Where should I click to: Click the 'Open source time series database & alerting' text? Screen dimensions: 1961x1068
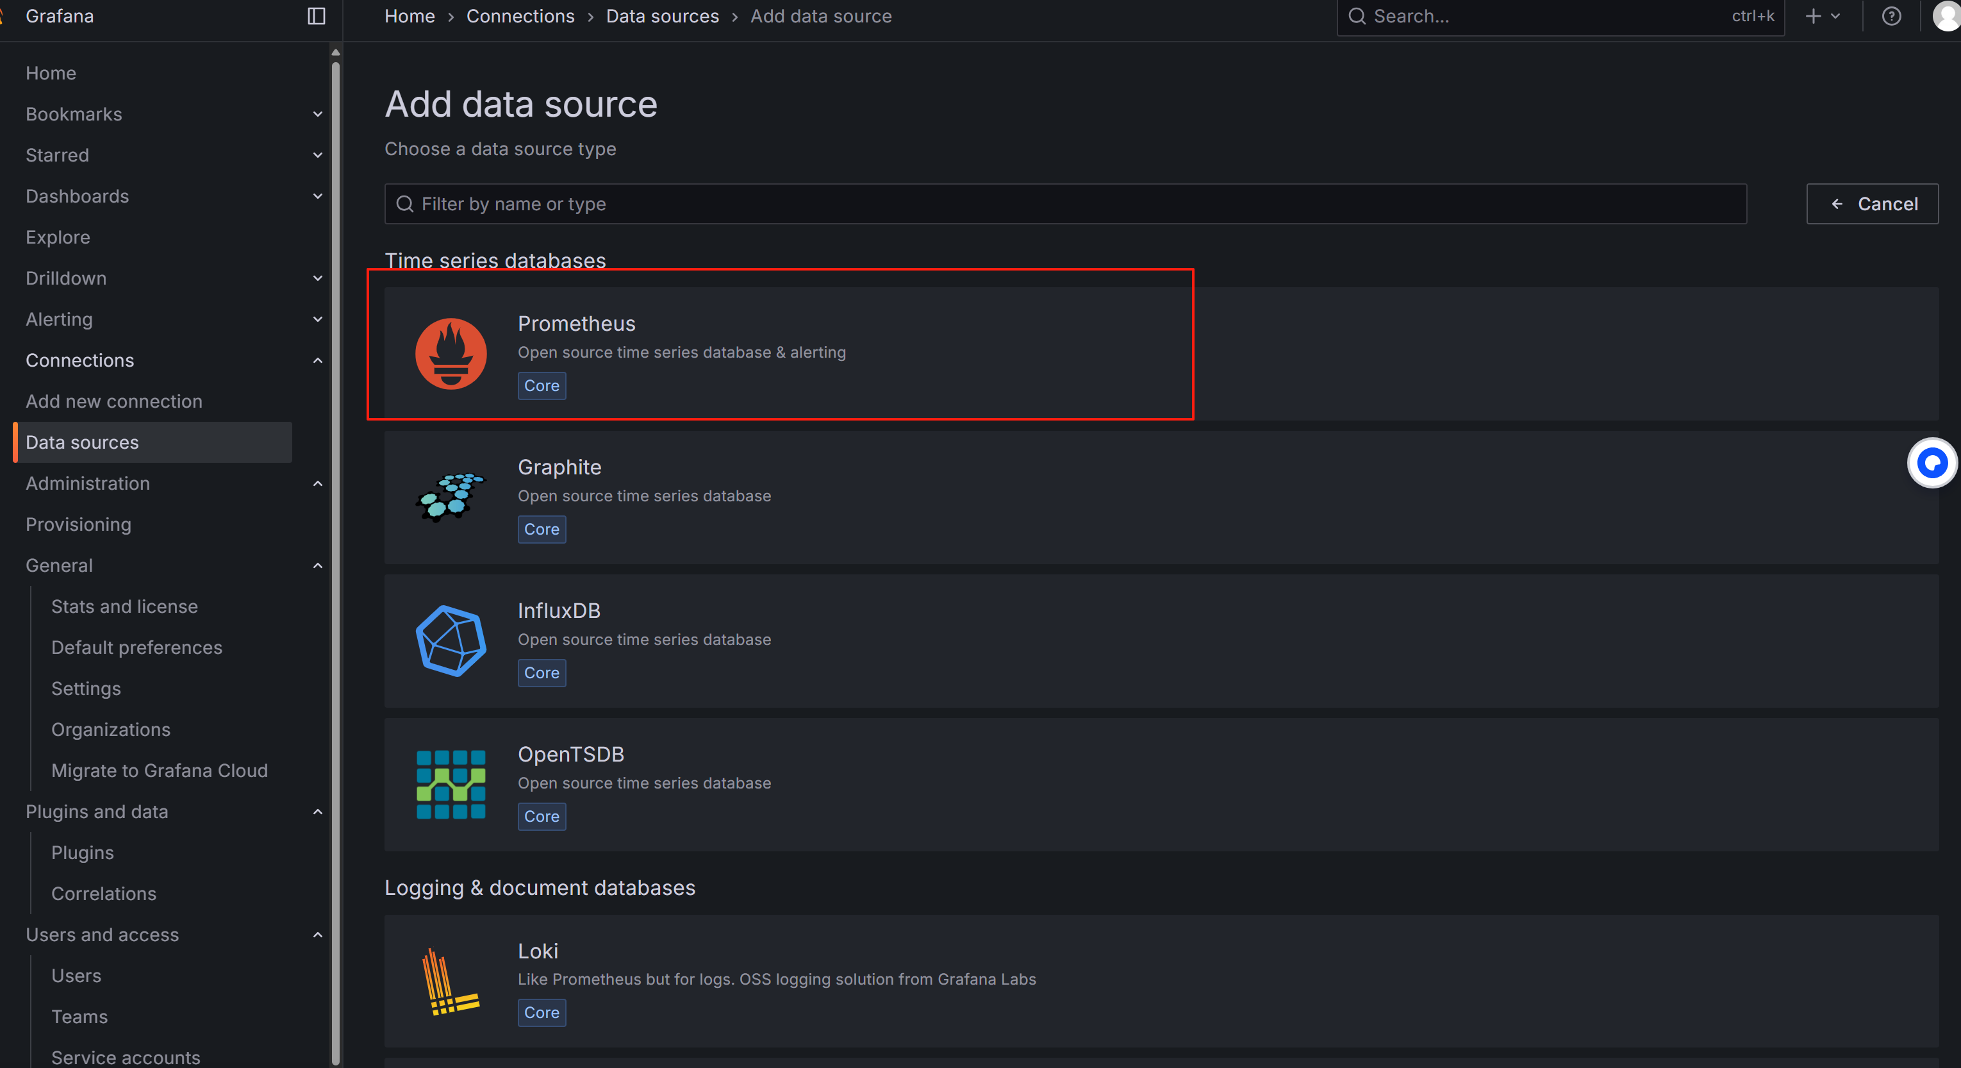point(681,353)
